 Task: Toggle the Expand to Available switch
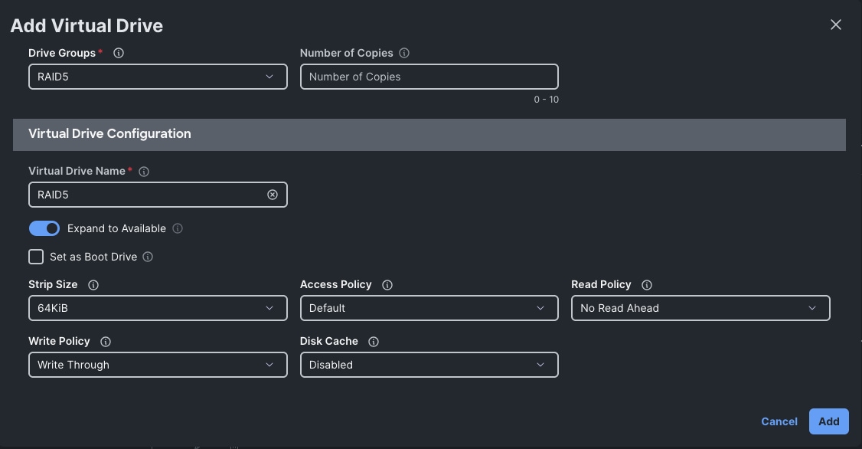(x=44, y=228)
